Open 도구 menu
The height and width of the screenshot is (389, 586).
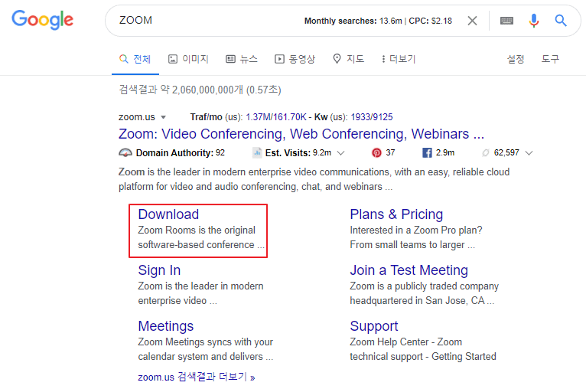tap(550, 59)
